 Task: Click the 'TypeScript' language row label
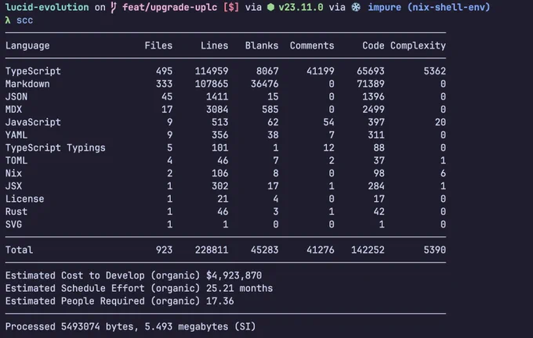click(x=33, y=71)
